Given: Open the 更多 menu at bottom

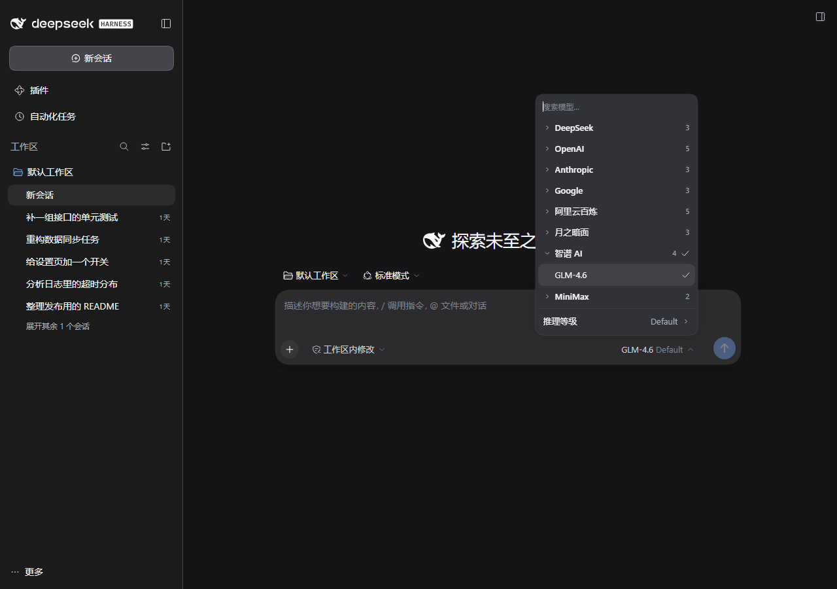Looking at the screenshot, I should (x=27, y=572).
